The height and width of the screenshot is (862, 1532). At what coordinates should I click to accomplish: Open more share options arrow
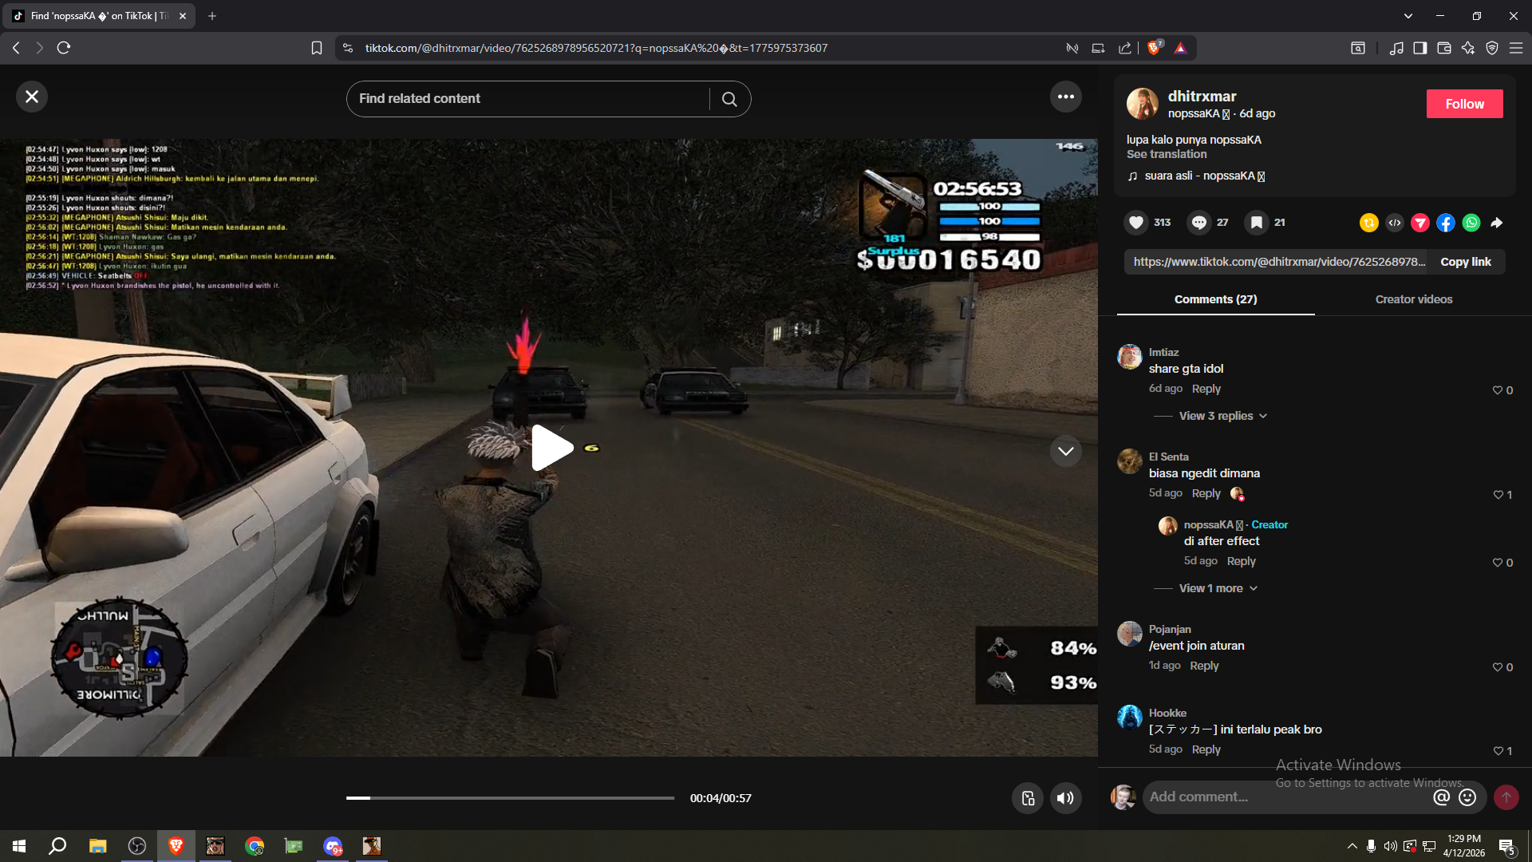1497,223
